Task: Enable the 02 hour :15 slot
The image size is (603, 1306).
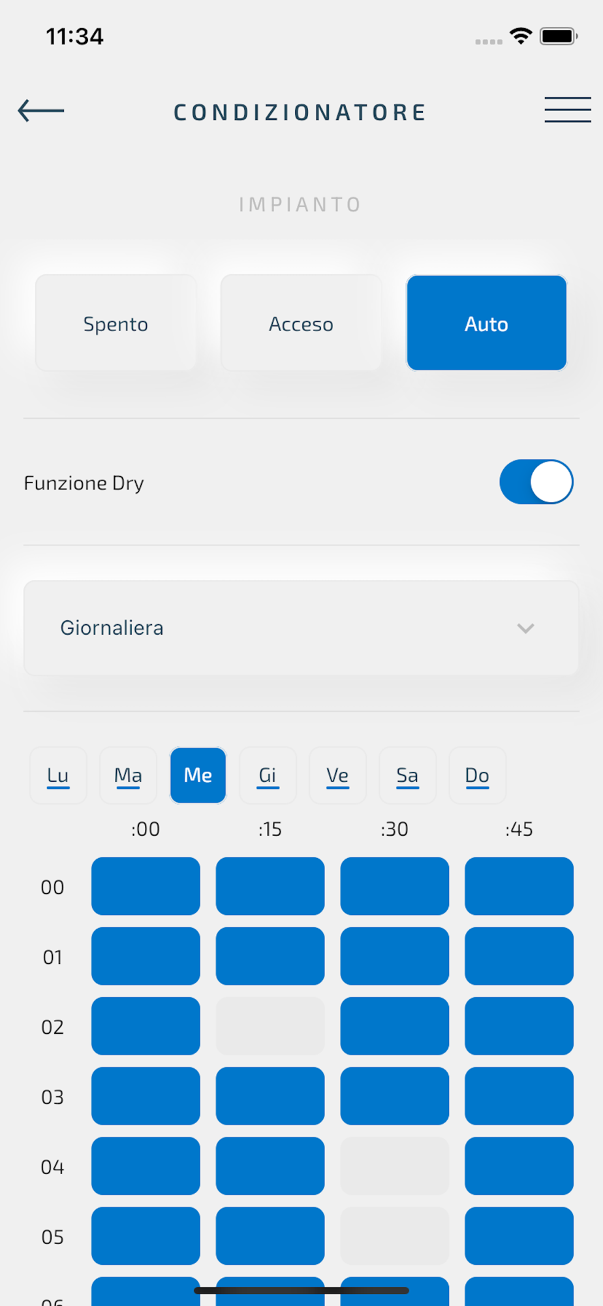Action: (270, 1026)
